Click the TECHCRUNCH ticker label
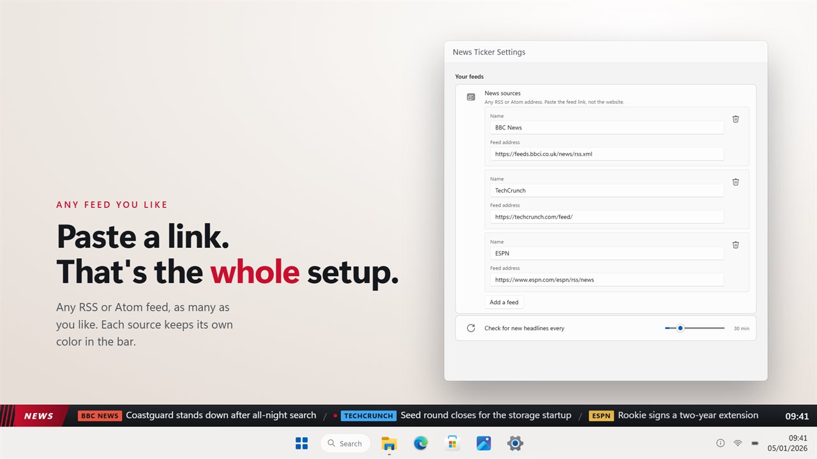 coord(368,416)
